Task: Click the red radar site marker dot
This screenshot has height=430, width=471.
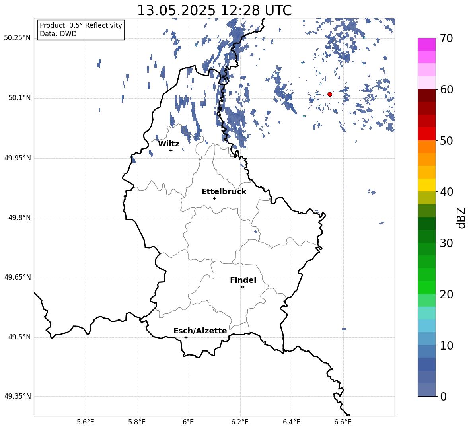Action: click(329, 94)
